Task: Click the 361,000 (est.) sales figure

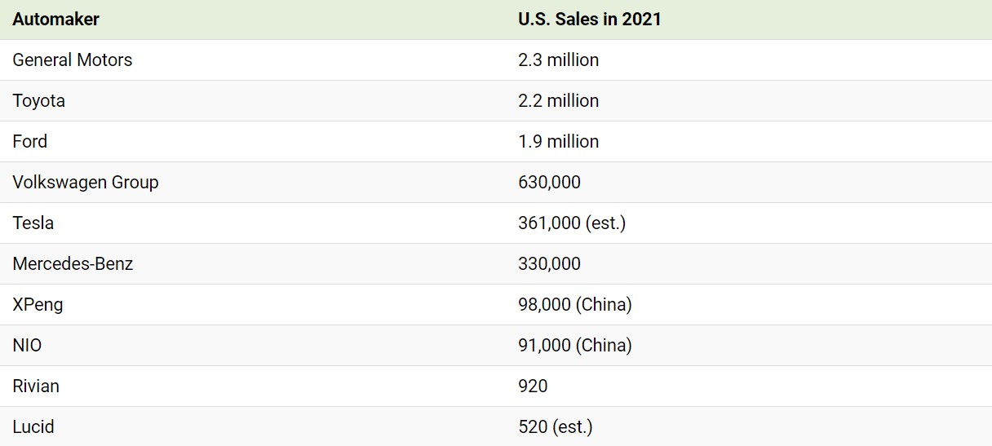Action: [x=571, y=223]
